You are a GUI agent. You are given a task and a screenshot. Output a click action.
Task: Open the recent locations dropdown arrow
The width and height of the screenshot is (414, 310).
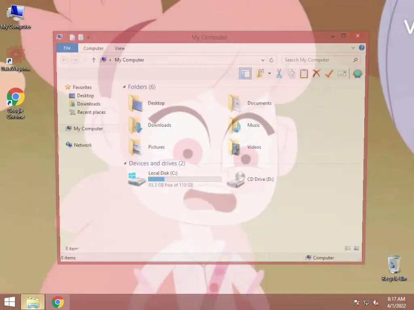[x=85, y=60]
